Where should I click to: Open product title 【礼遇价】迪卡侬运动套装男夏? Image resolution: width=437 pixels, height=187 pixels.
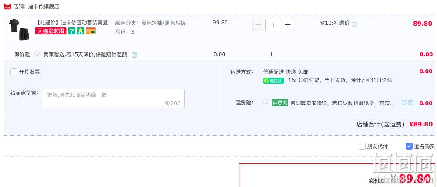coord(74,23)
